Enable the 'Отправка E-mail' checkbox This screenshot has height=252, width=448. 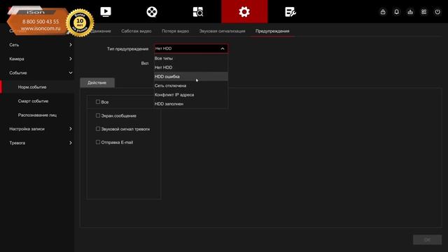98,142
